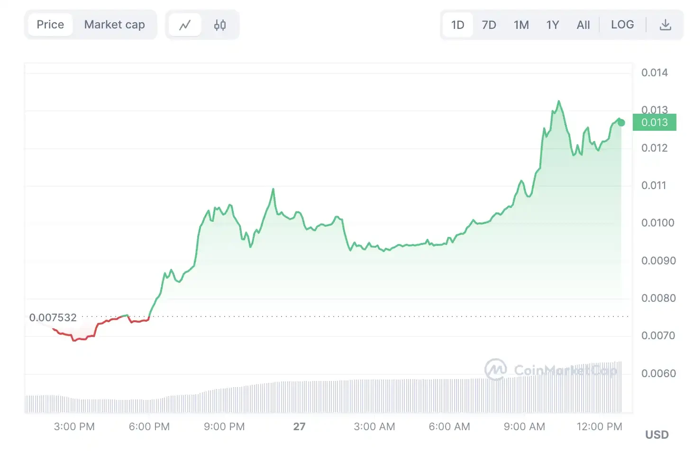Click the USD currency label

[x=657, y=434]
